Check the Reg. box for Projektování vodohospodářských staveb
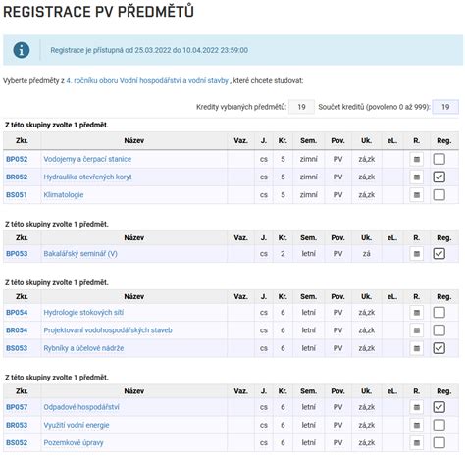 coord(439,330)
